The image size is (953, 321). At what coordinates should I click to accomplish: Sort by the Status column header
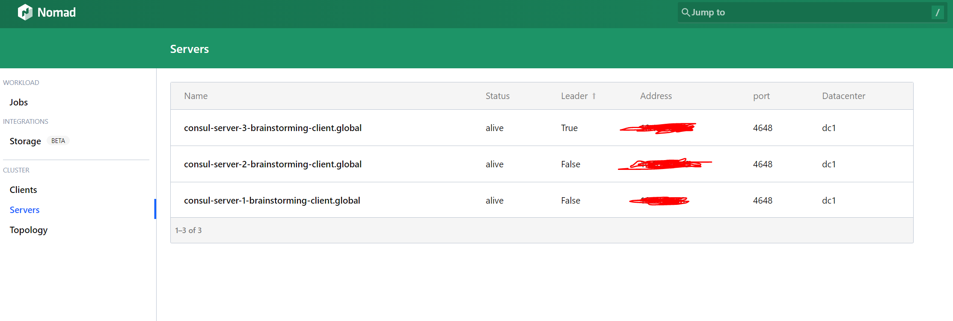[x=498, y=96]
